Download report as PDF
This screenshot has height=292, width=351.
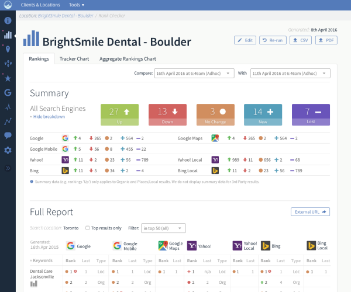click(x=326, y=40)
